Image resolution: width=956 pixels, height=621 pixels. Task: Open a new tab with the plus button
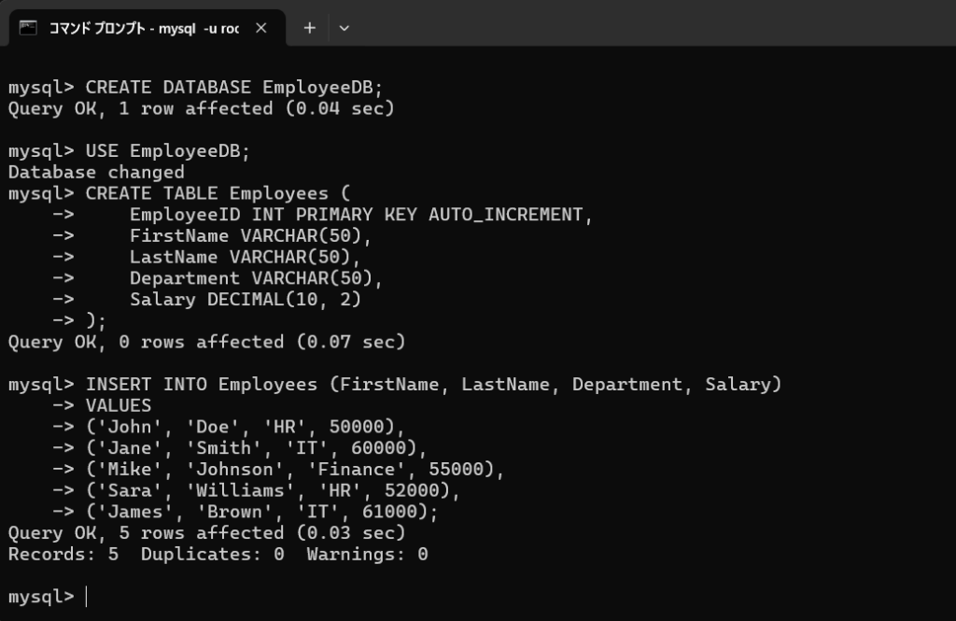tap(310, 28)
